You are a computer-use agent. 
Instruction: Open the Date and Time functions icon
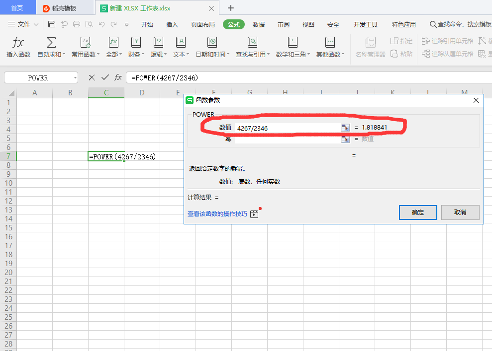pyautogui.click(x=212, y=42)
